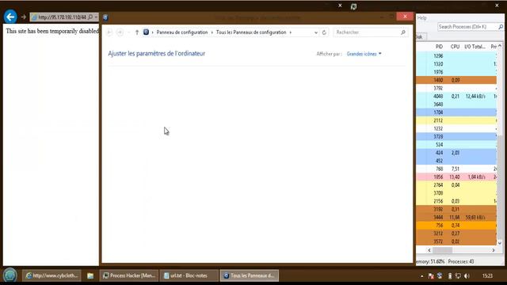The height and width of the screenshot is (285, 507).
Task: Close the Control Panel window with red X
Action: [405, 17]
